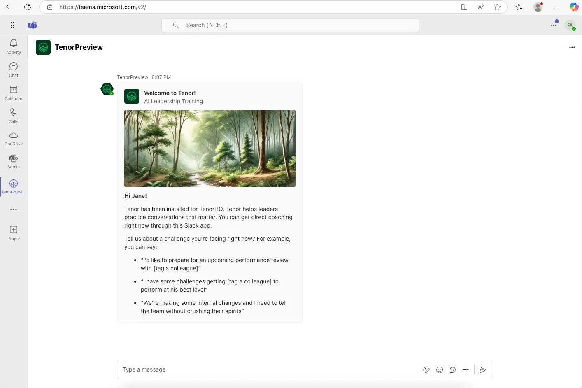The width and height of the screenshot is (582, 388).
Task: Click the Tenor logo inside the welcome card
Action: [132, 97]
